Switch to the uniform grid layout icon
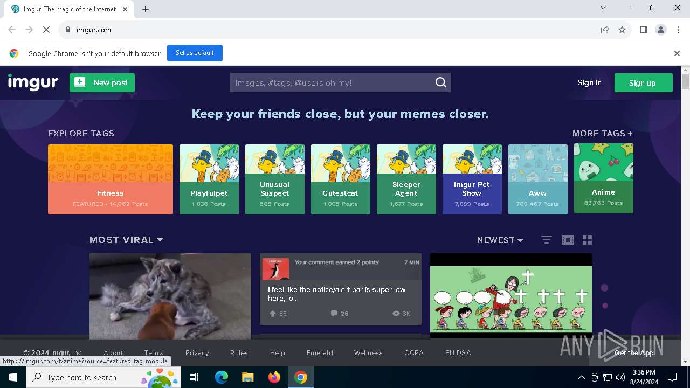The image size is (690, 388). [x=588, y=240]
